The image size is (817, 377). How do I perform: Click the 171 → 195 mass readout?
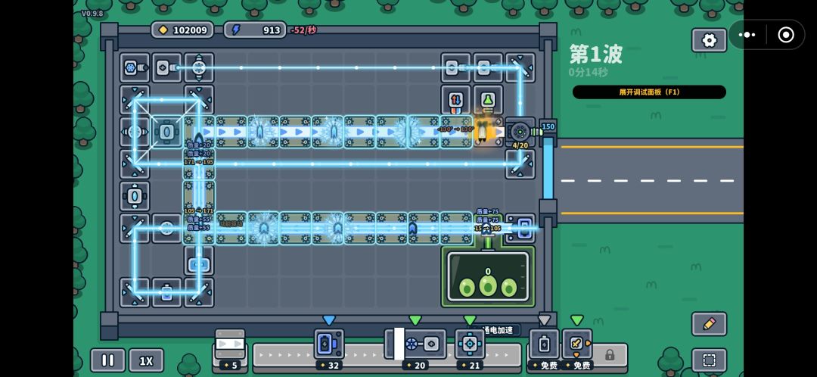[x=198, y=162]
